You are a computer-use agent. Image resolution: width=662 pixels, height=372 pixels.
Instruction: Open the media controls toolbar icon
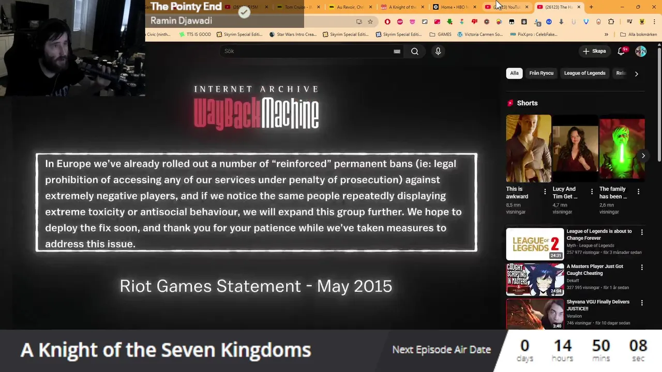coord(629,22)
